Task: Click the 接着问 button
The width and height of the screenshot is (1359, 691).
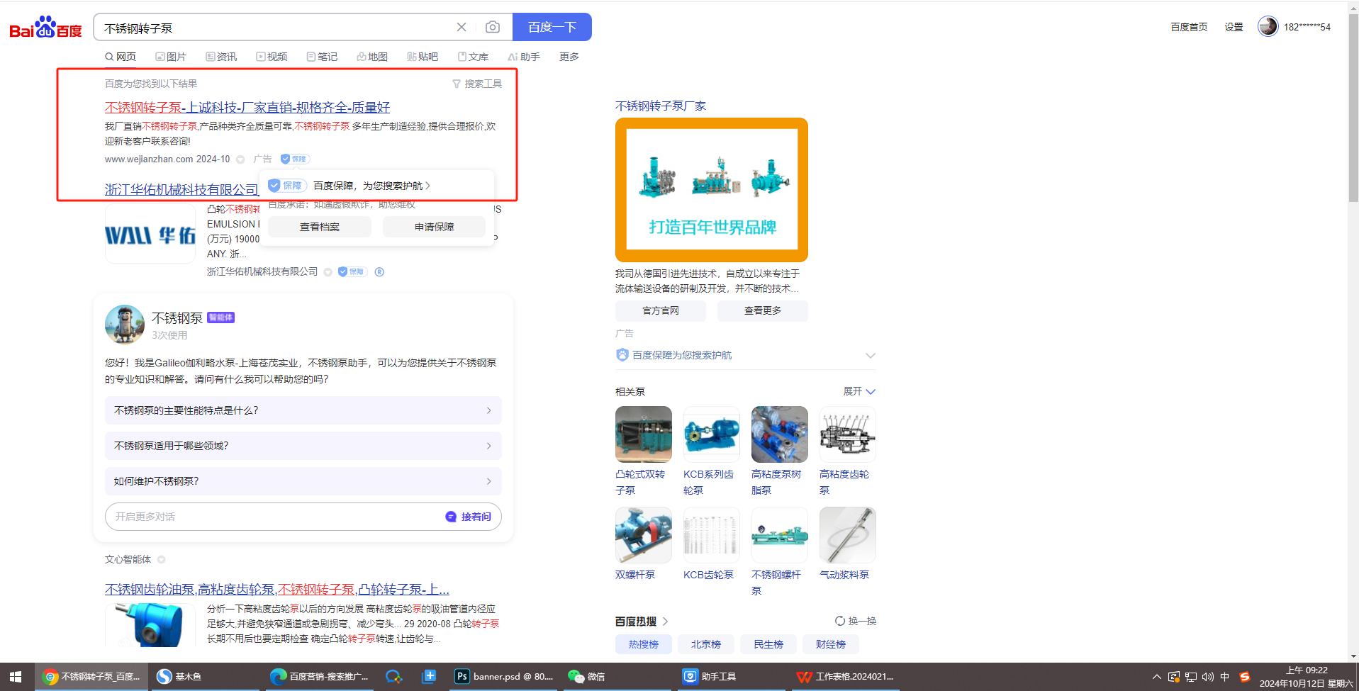Action: (x=469, y=517)
